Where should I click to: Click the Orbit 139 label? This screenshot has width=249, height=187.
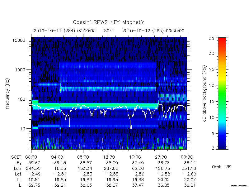coord(222,167)
